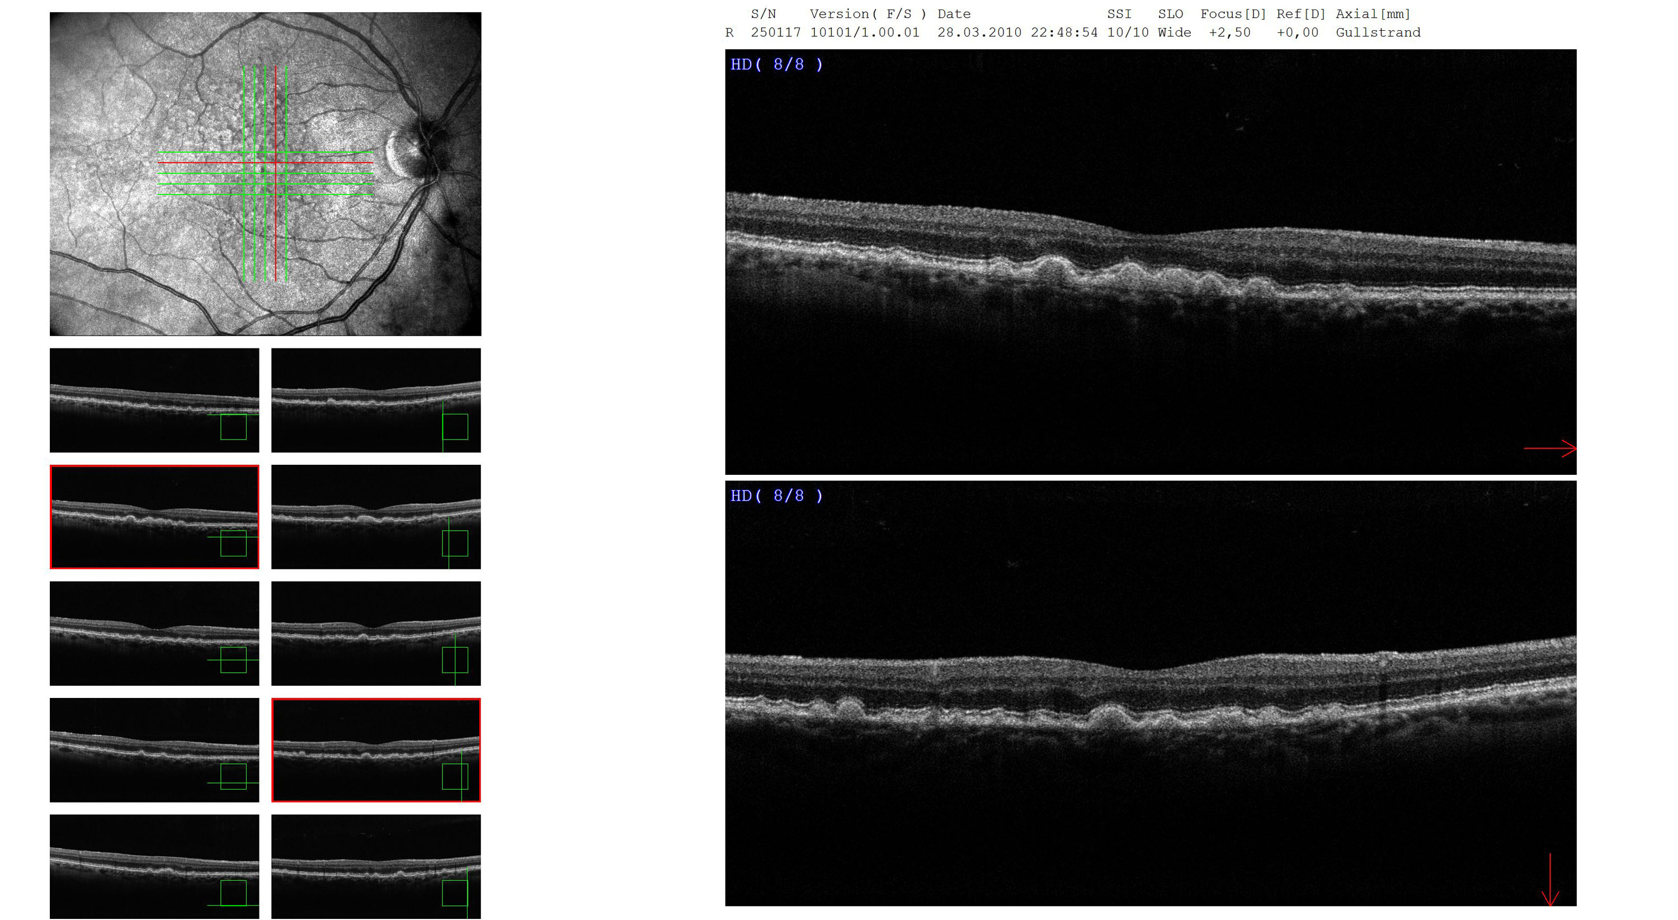1678x920 pixels.
Task: Click the "Version( F/S )" header label
Action: (868, 13)
